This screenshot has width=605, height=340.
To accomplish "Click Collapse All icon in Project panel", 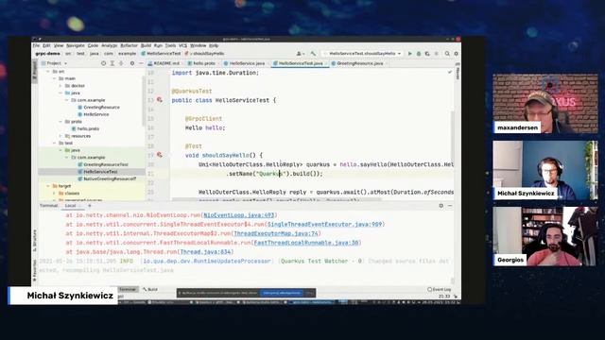I will point(121,63).
